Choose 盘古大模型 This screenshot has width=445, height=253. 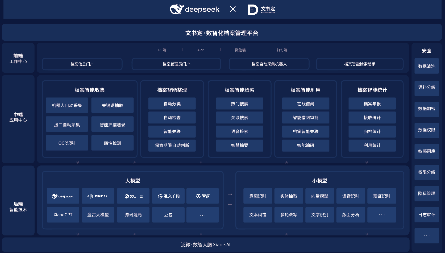click(x=98, y=215)
